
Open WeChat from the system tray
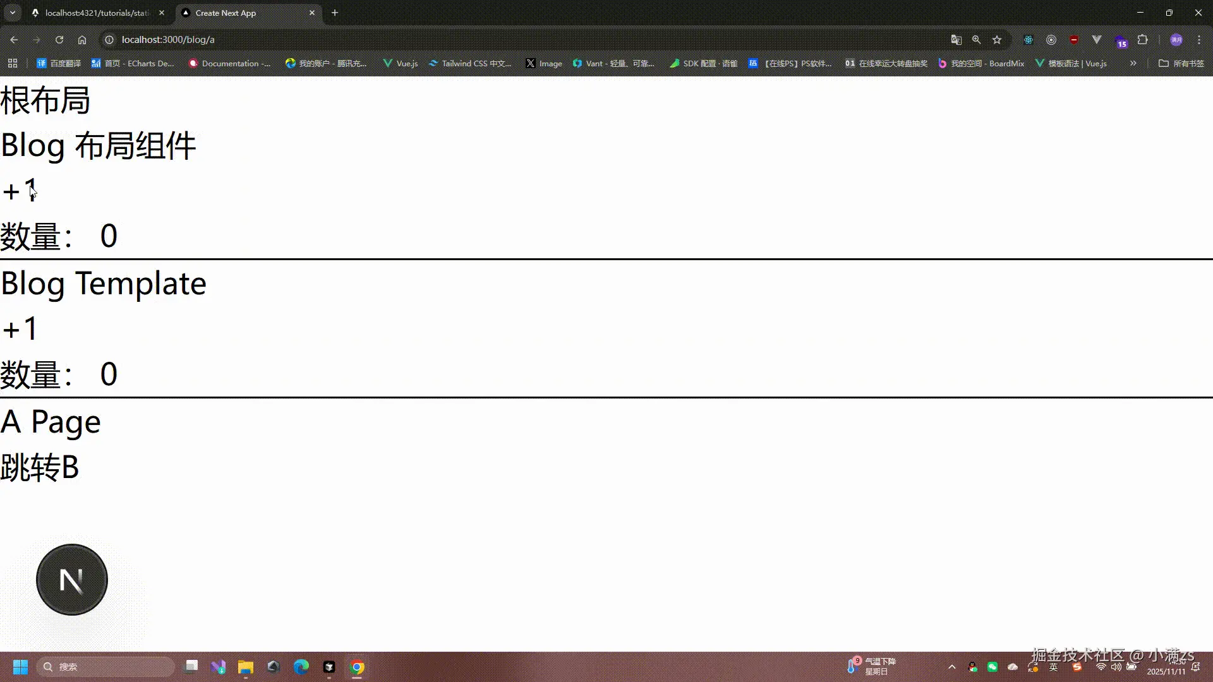pyautogui.click(x=993, y=667)
